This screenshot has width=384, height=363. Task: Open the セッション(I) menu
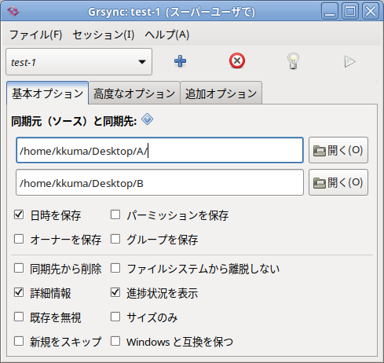104,35
